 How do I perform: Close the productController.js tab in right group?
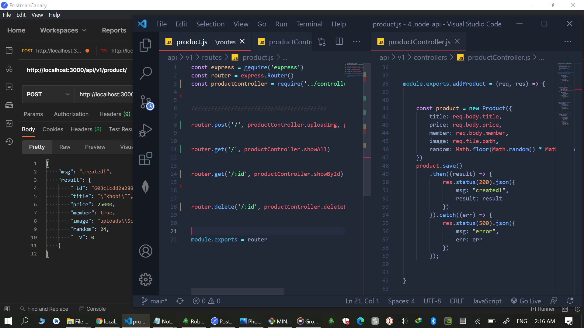(x=457, y=42)
